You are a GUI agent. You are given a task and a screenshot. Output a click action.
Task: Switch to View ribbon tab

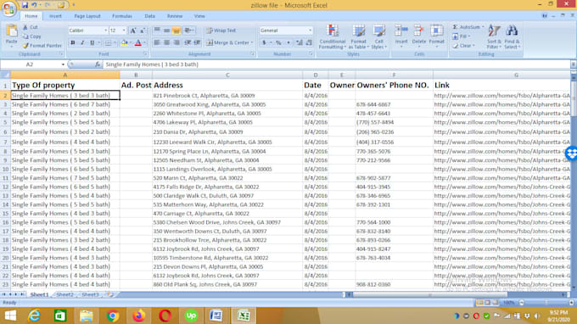[x=199, y=16]
